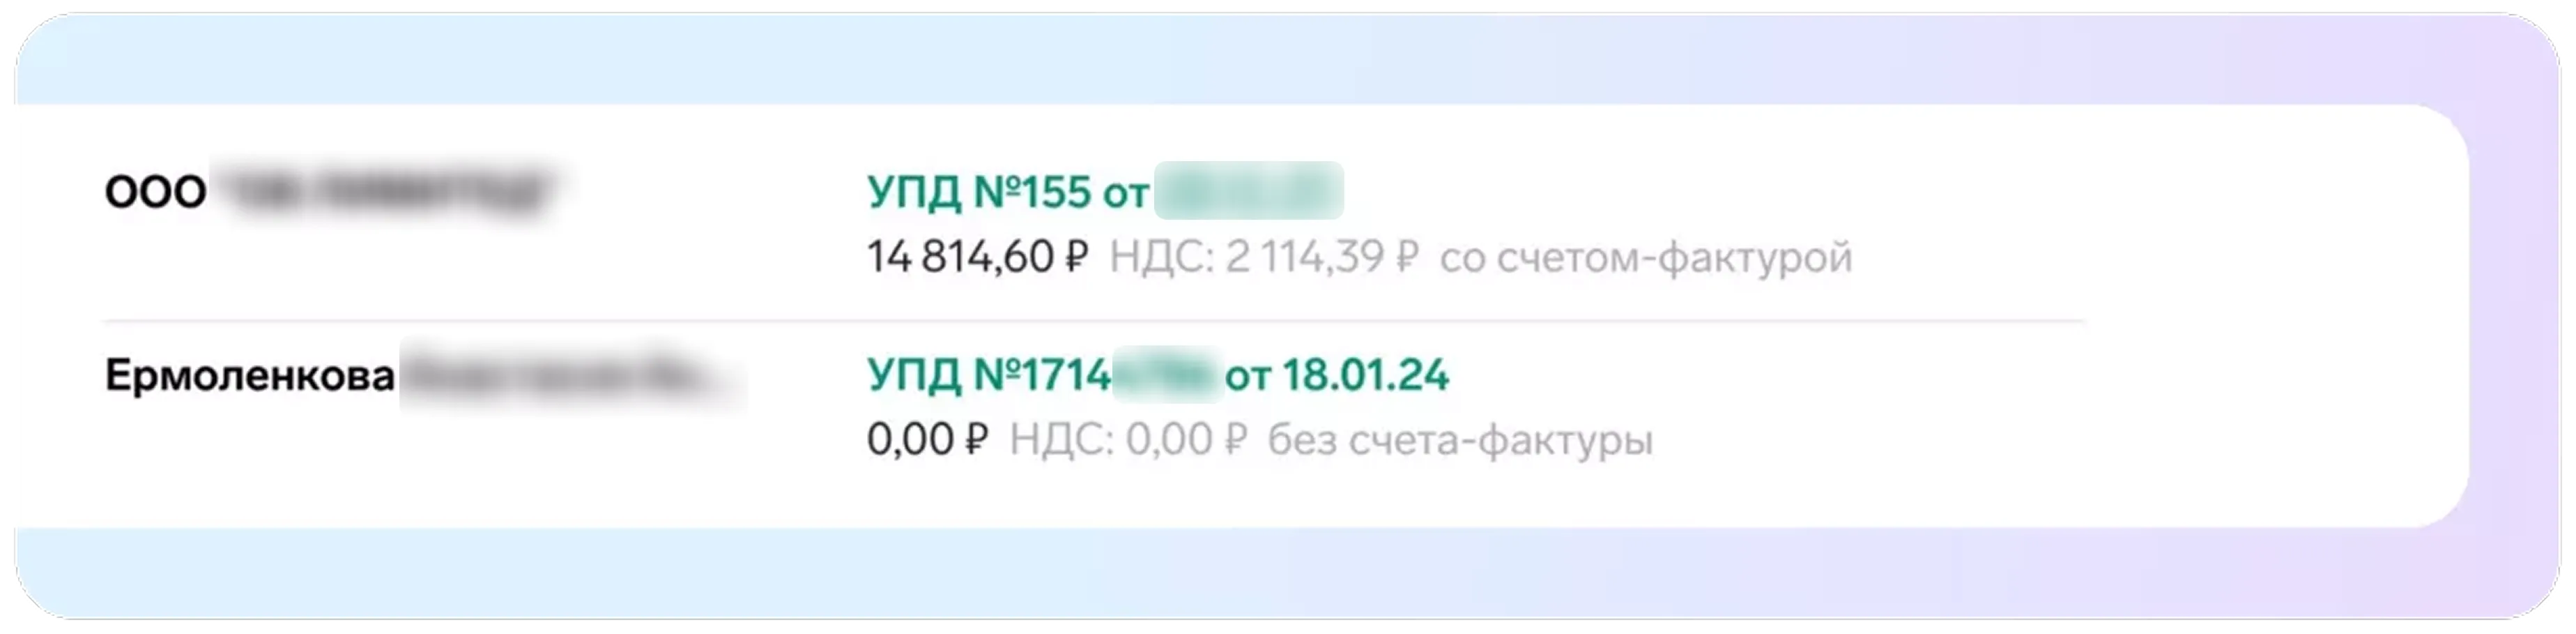The height and width of the screenshot is (634, 2576).
Task: Click the 'без счета-фактуры' label
Action: coord(1460,441)
